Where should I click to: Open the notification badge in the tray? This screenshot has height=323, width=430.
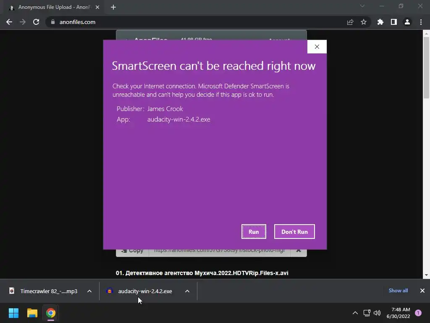point(418,313)
